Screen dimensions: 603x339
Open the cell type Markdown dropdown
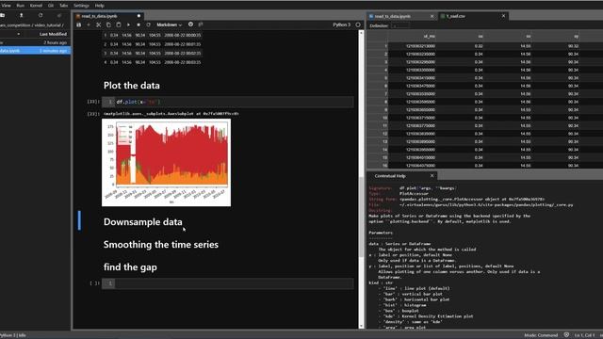170,24
